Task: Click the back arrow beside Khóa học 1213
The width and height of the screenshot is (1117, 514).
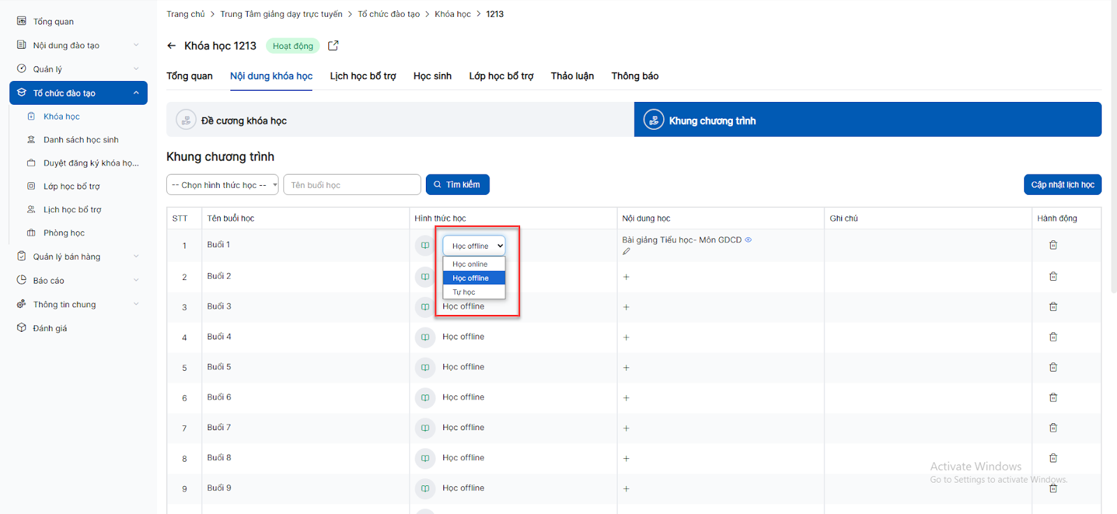Action: click(x=172, y=45)
